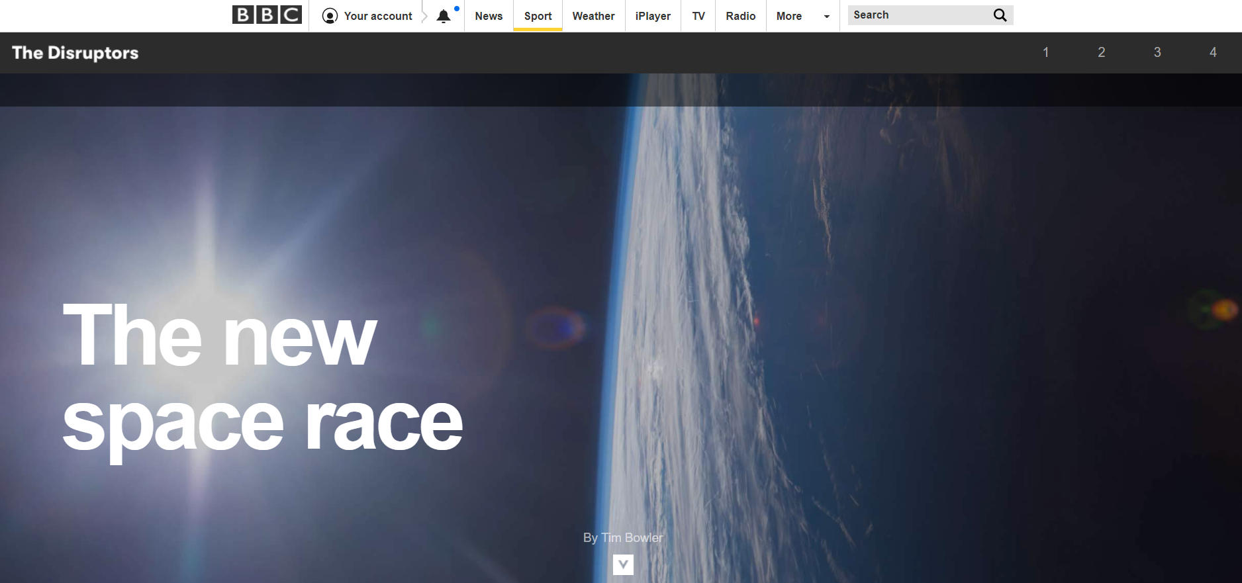Open the Radio section

740,16
